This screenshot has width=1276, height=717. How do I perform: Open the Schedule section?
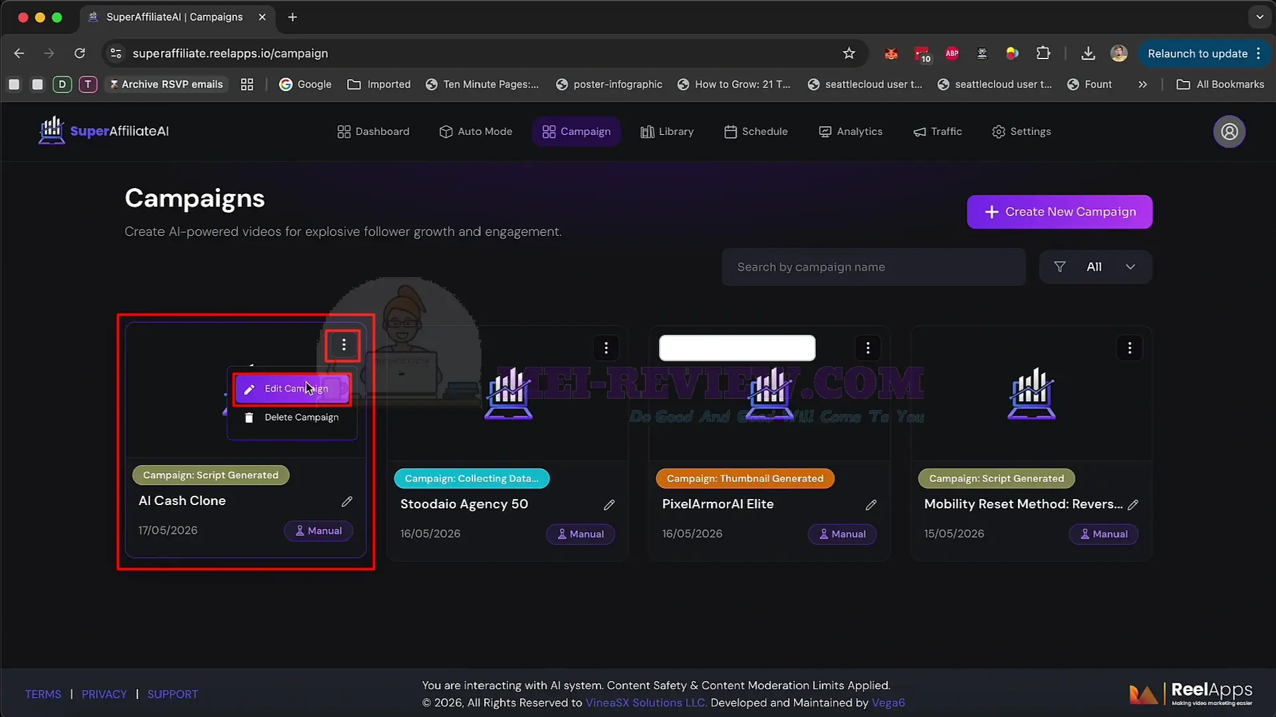coord(756,132)
